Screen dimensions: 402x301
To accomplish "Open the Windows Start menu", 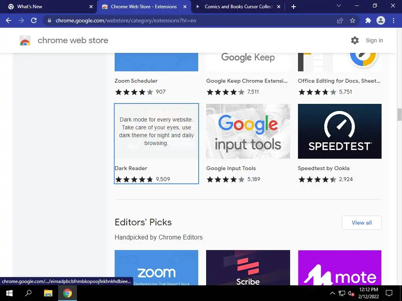I will tap(9, 293).
